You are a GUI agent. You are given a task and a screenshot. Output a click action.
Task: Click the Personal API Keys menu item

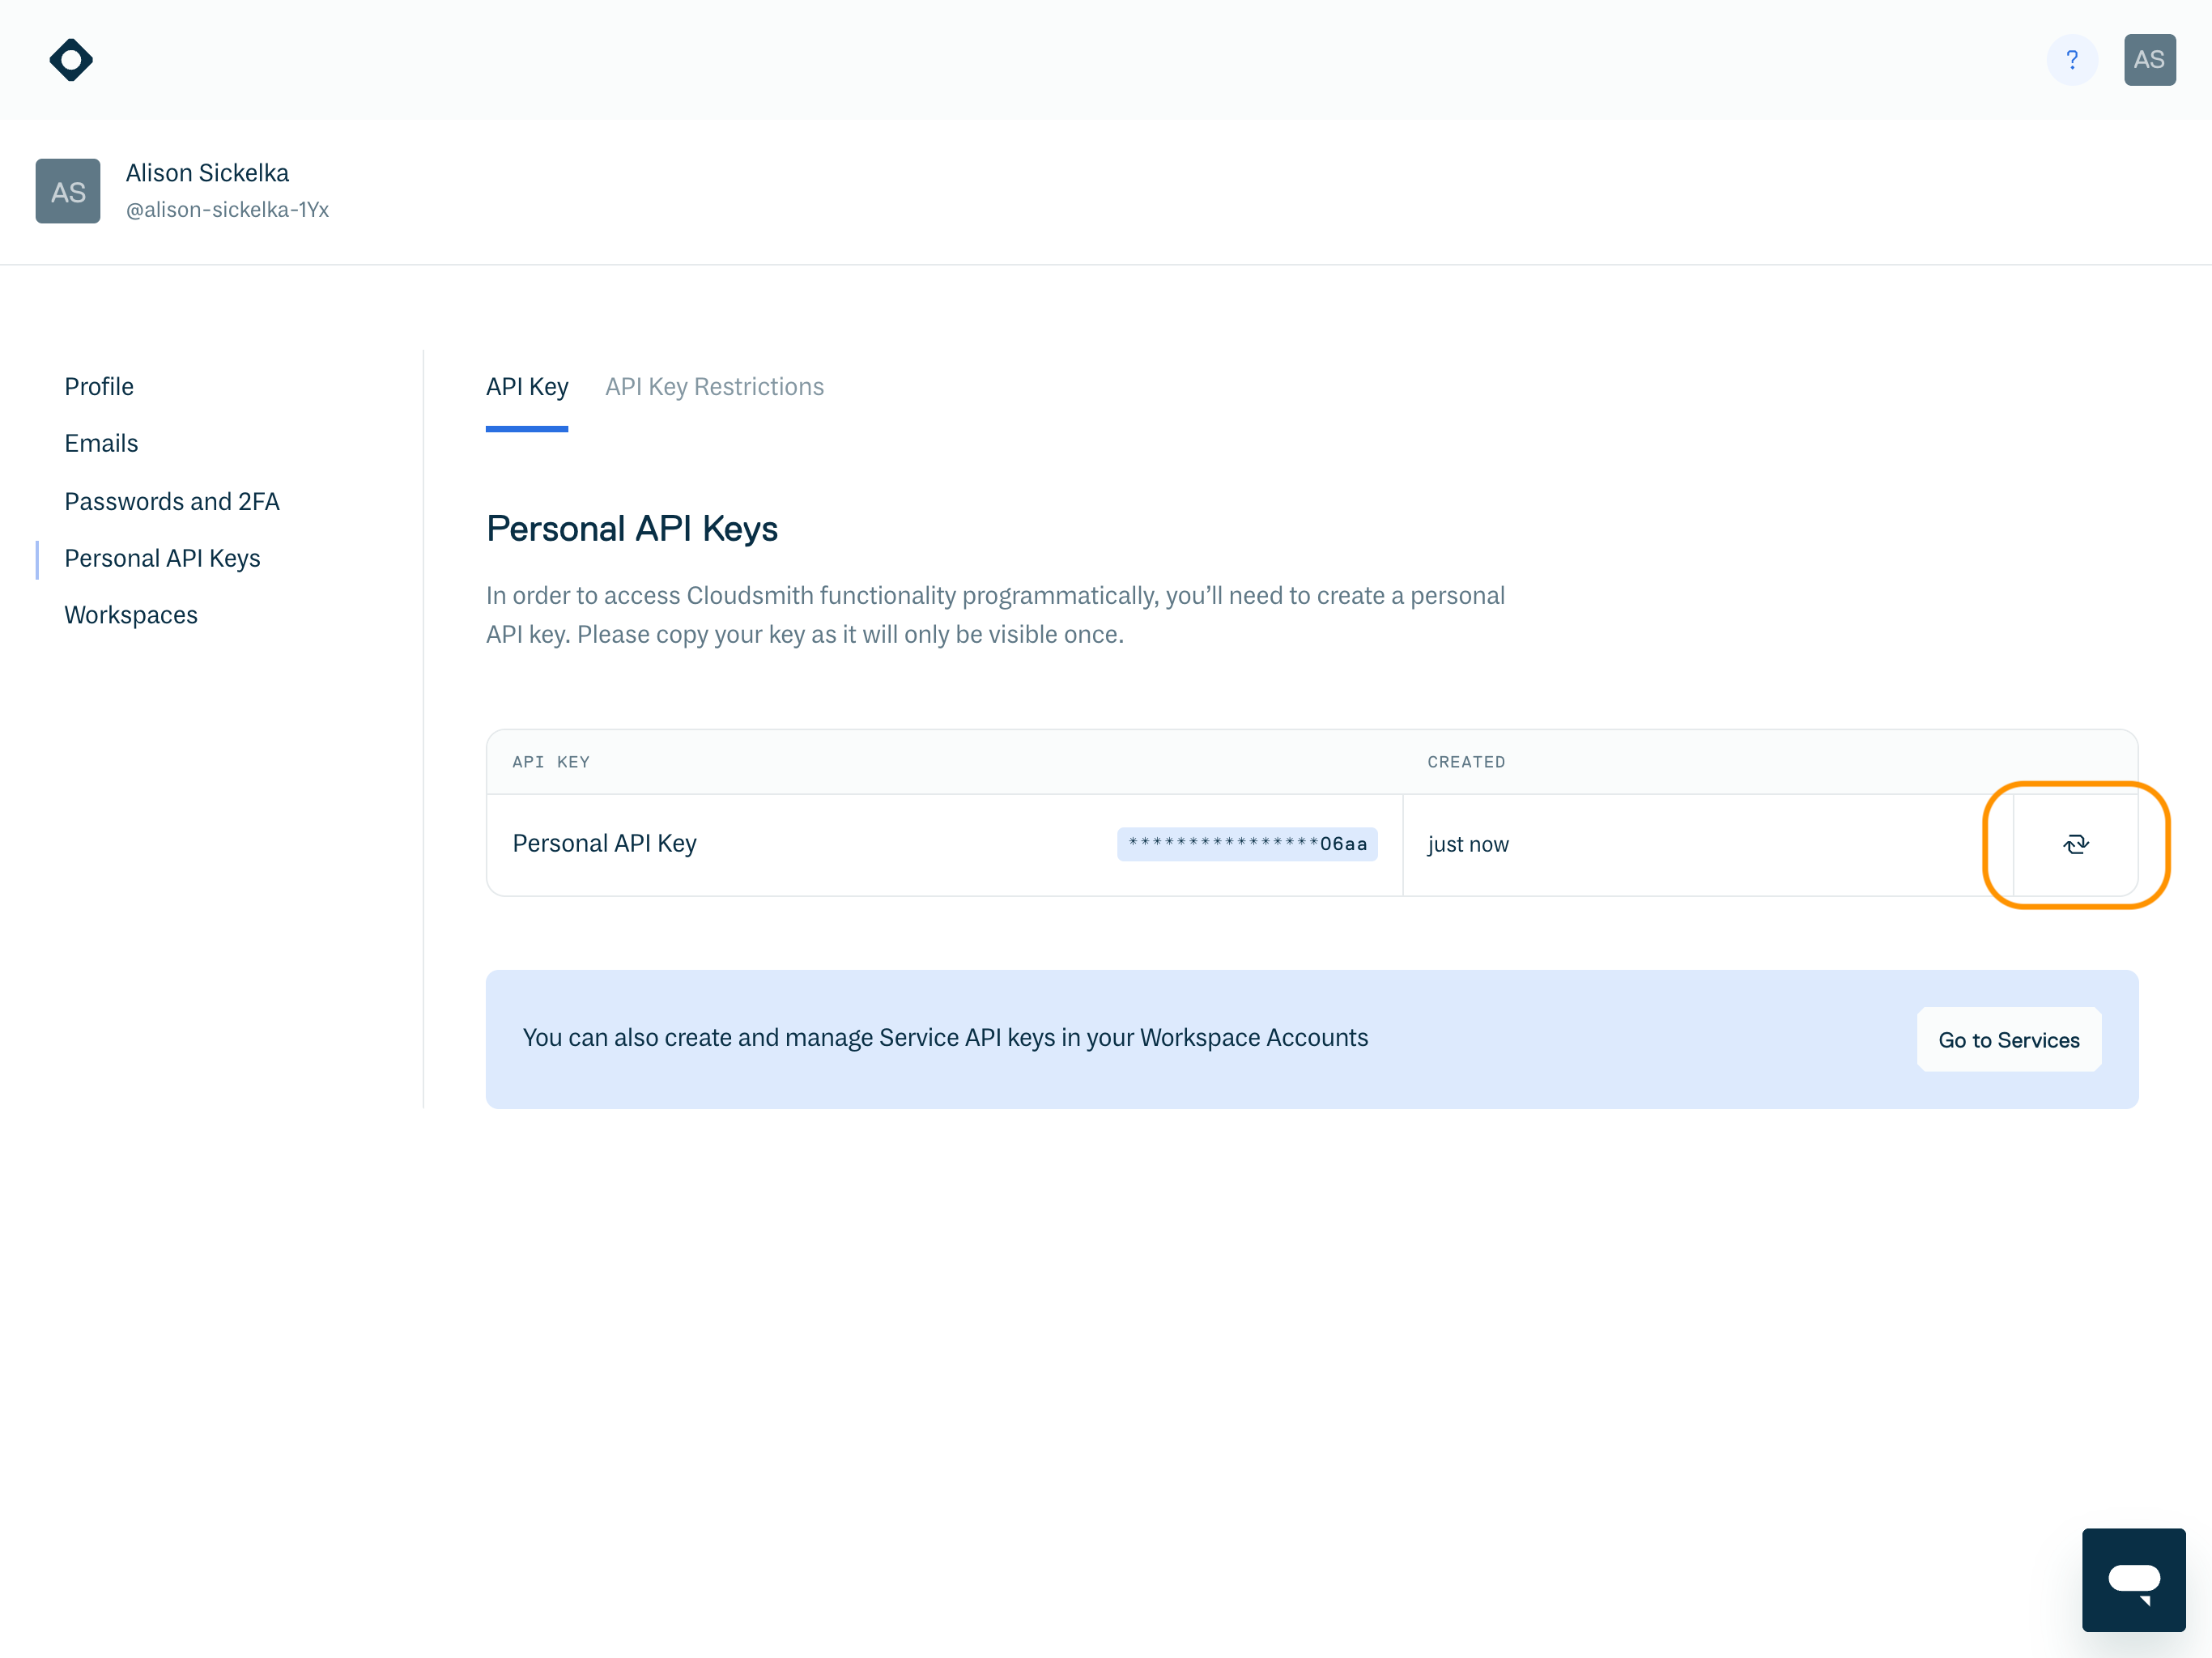point(160,557)
